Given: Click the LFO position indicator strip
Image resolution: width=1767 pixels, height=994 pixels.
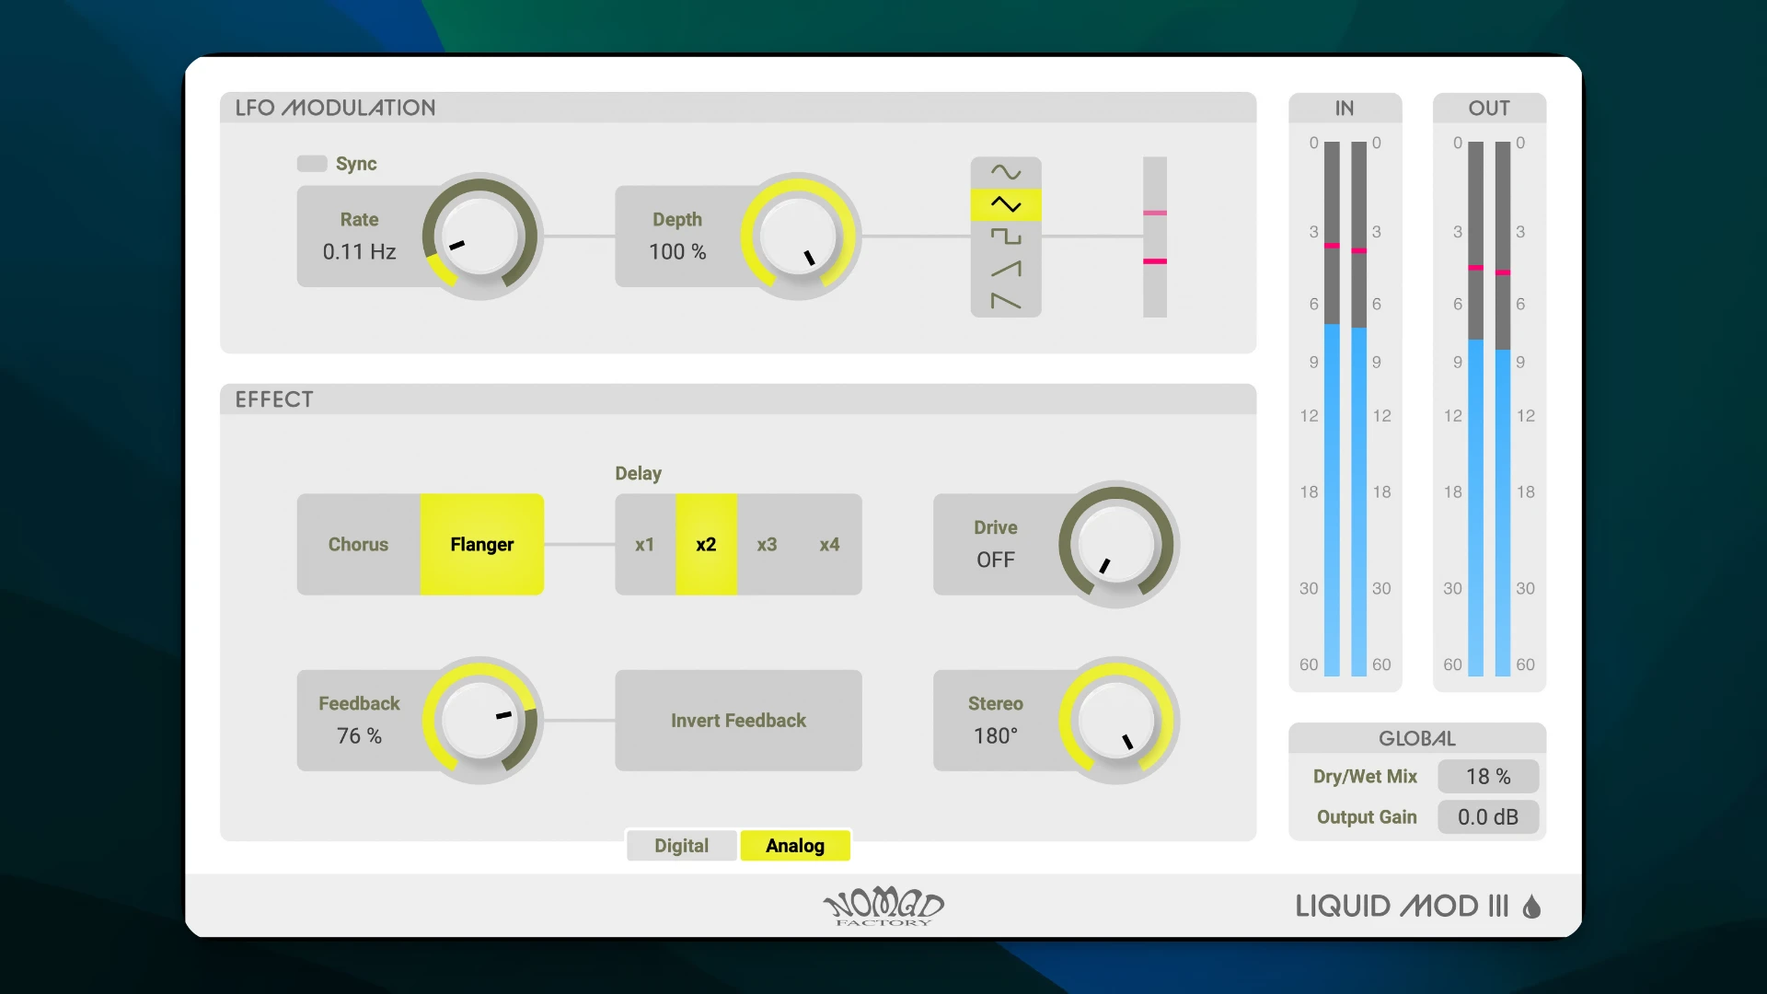Looking at the screenshot, I should point(1155,237).
